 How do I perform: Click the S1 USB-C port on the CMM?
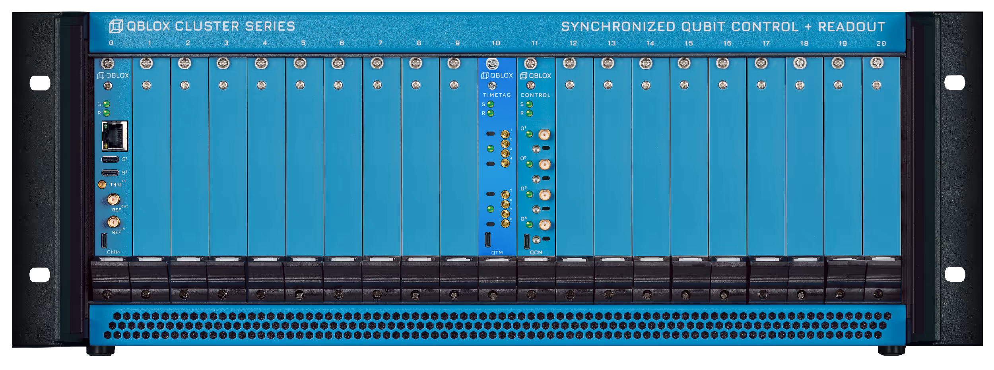point(110,159)
